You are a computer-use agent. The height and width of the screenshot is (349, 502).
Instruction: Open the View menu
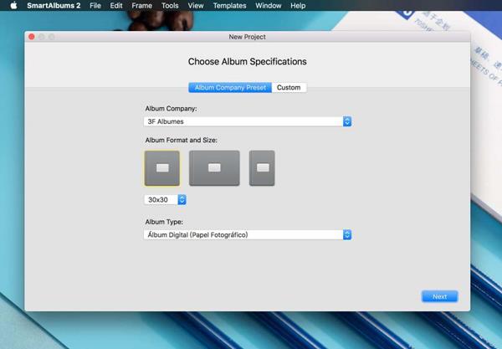pos(196,6)
